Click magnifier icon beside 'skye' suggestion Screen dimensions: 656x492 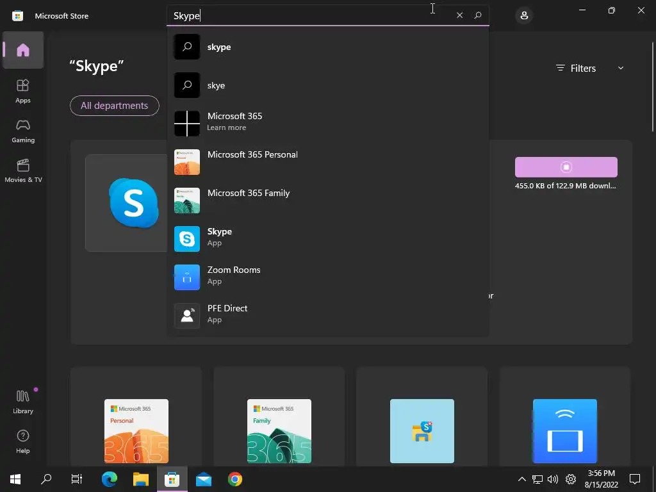(187, 85)
